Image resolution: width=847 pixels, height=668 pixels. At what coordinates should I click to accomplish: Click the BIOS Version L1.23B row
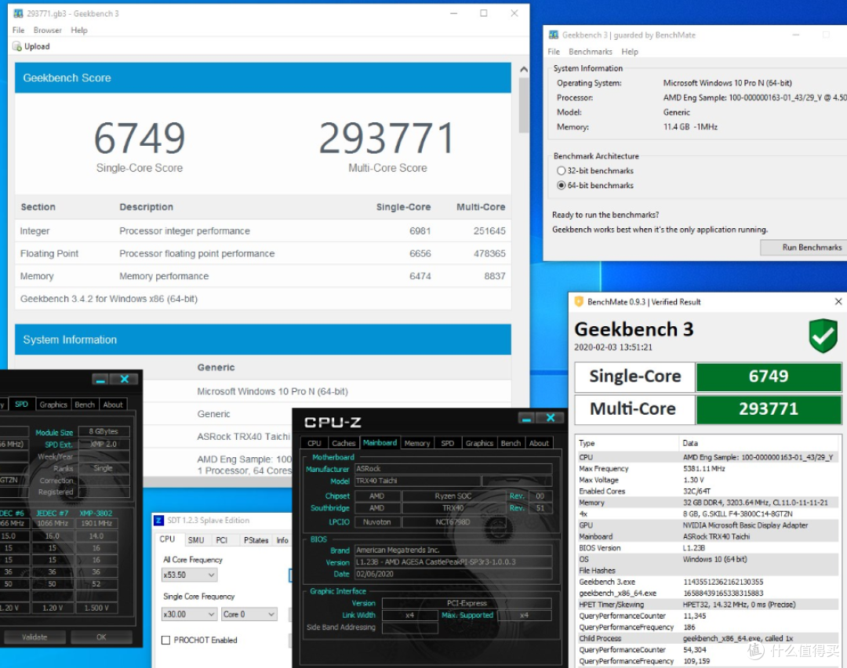[708, 548]
